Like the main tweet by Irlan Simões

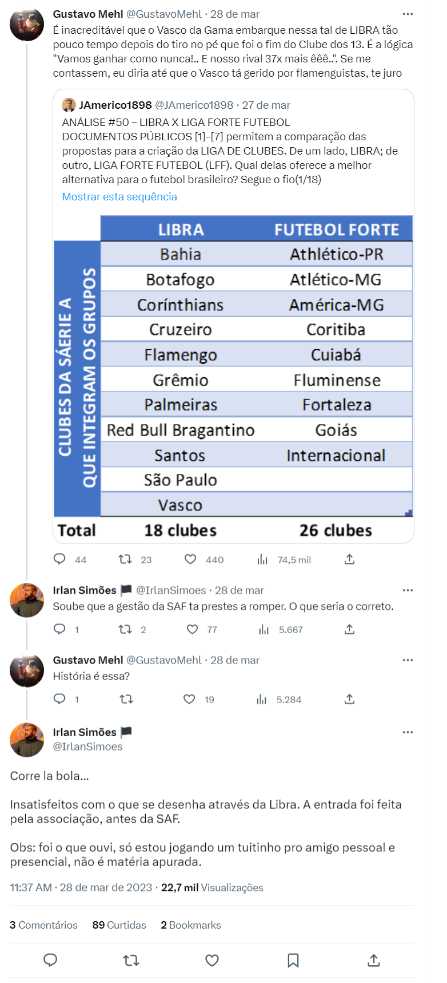coord(212,960)
